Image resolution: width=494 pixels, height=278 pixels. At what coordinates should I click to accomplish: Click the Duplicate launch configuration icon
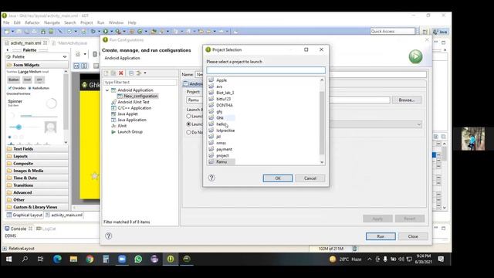(x=113, y=73)
